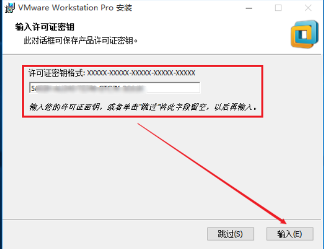Viewport: 324px width, 249px height.
Task: Click the greyed-out maximize window button
Action: tap(278, 8)
